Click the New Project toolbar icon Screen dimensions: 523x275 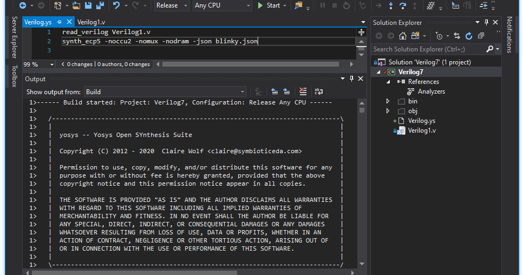click(58, 5)
